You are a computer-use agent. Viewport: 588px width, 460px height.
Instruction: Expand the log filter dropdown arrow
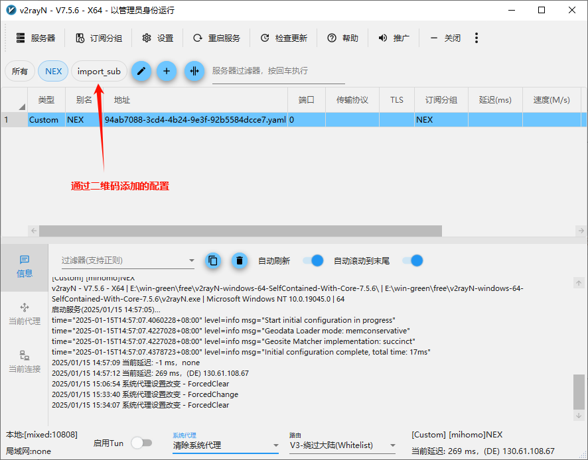point(191,260)
